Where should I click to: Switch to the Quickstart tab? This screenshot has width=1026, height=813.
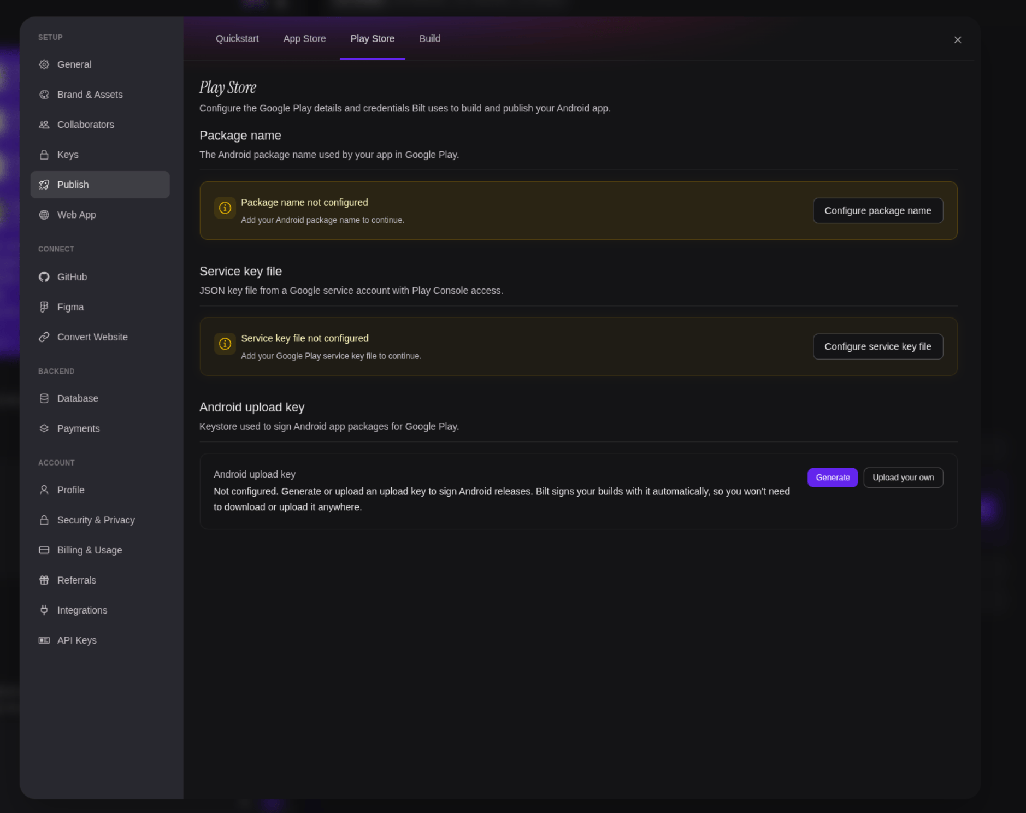(237, 39)
